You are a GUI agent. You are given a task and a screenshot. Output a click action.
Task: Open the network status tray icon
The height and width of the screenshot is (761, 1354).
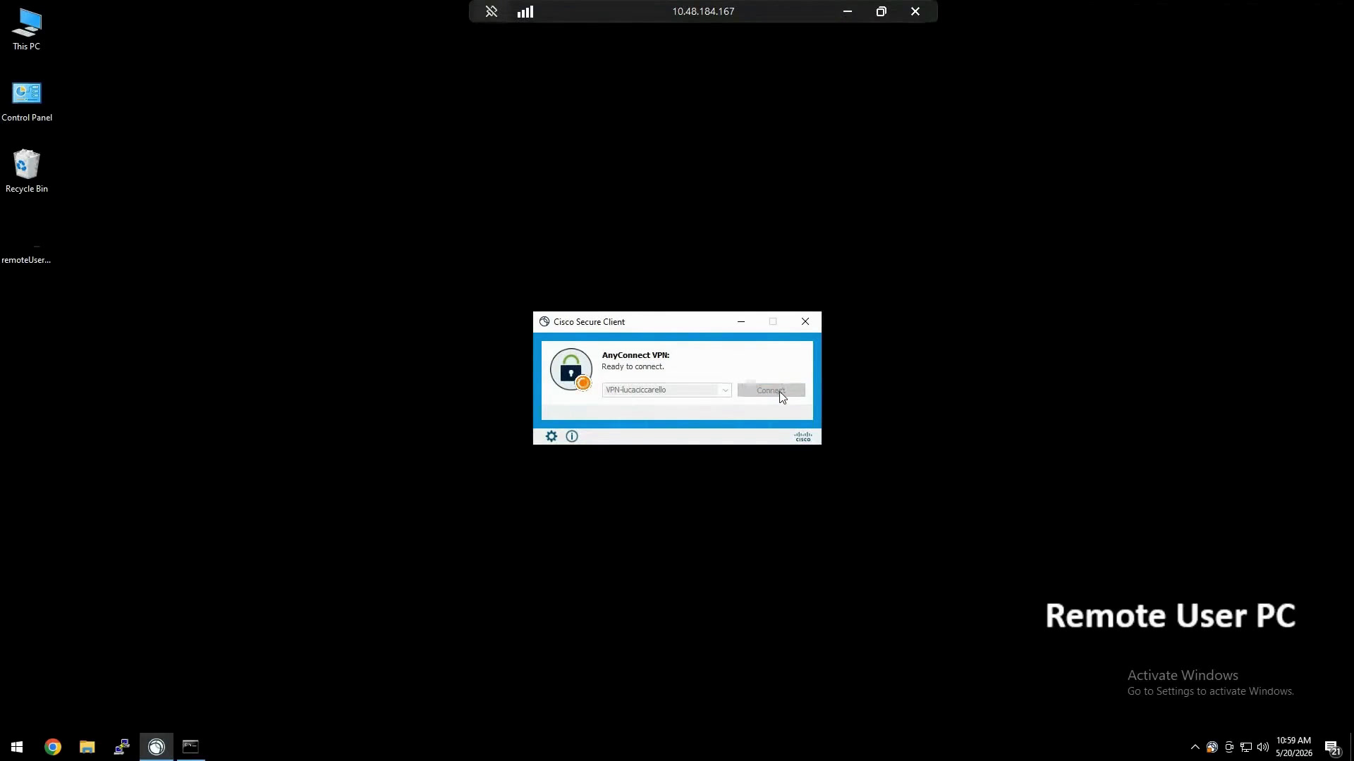click(1246, 747)
